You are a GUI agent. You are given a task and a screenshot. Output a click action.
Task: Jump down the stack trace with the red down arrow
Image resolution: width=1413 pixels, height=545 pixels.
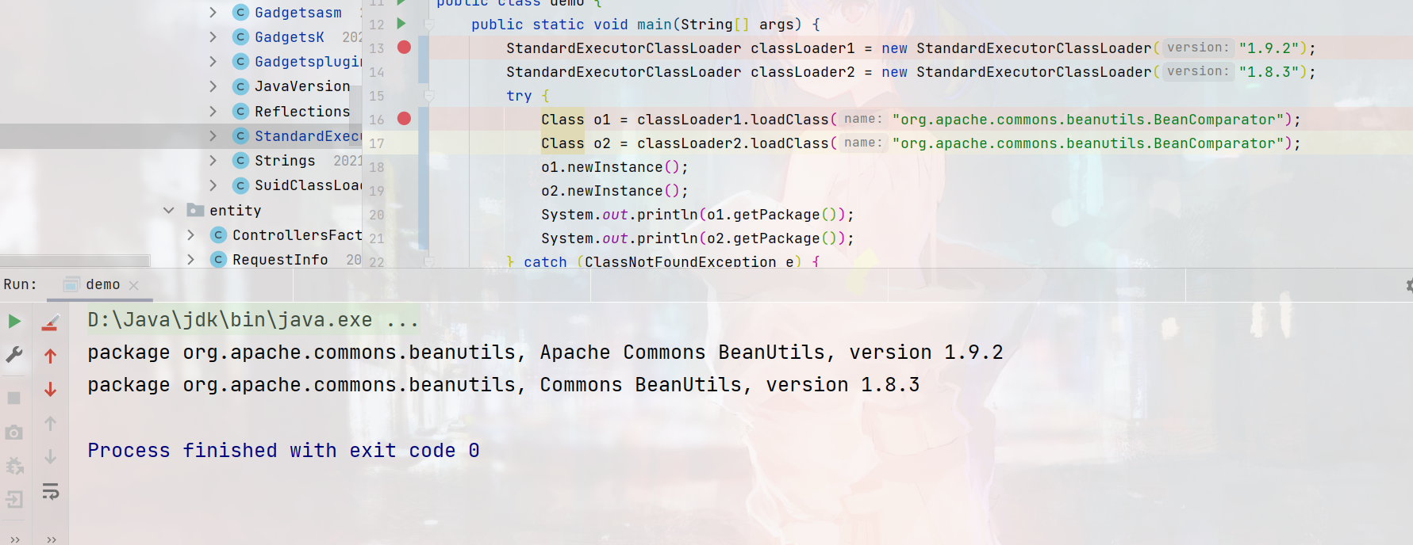click(x=50, y=389)
